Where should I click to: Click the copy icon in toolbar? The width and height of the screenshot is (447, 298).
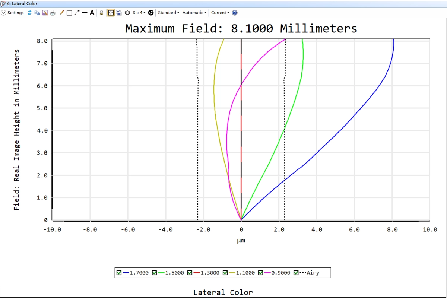click(x=37, y=13)
